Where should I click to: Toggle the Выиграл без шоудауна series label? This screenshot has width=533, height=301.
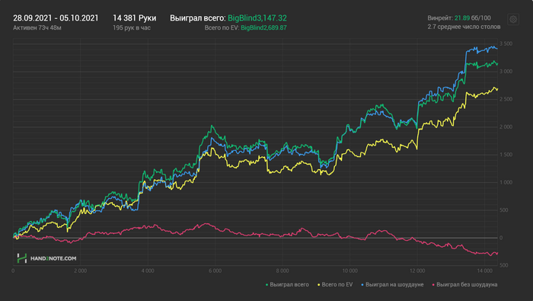[x=467, y=285]
